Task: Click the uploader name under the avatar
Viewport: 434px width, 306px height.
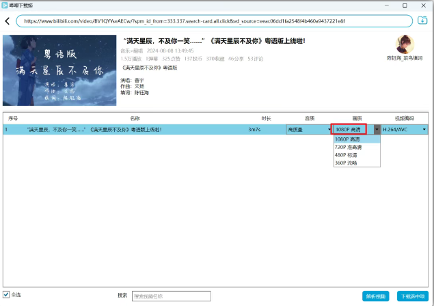Action: (x=405, y=58)
